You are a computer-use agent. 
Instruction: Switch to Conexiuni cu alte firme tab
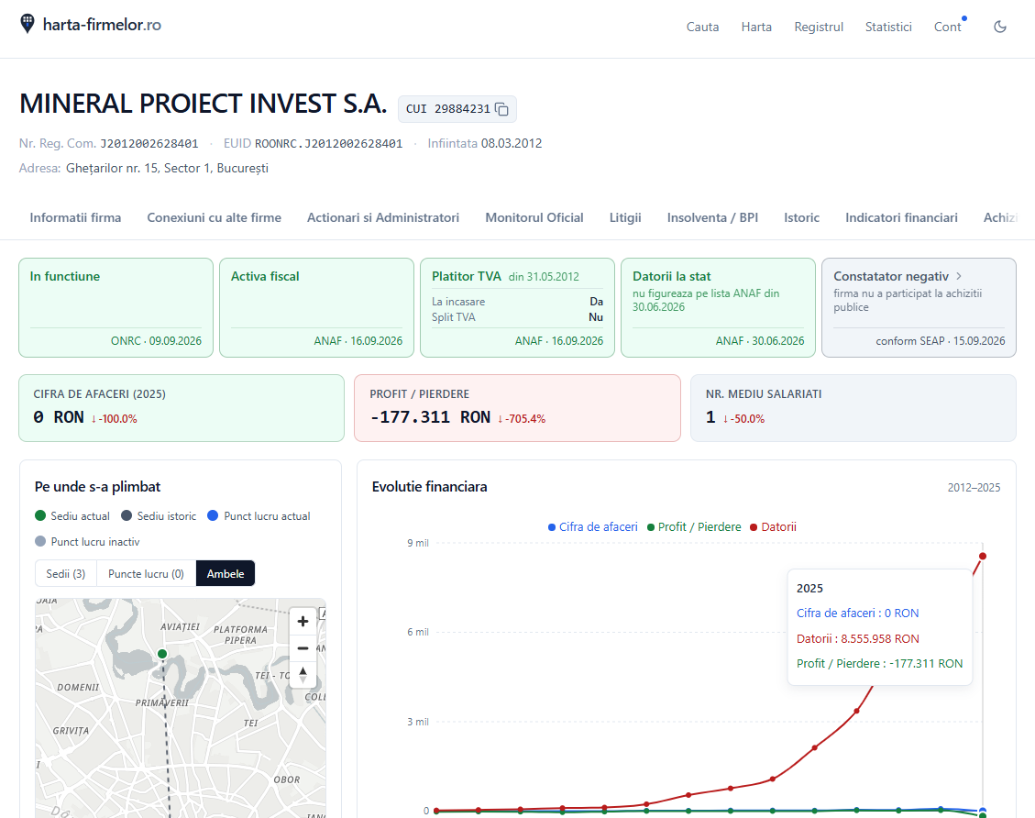[214, 217]
